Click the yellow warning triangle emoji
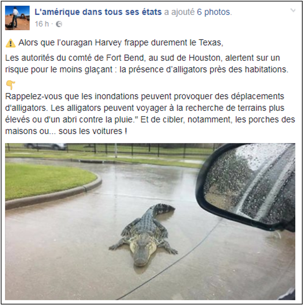The height and width of the screenshot is (305, 303). tap(11, 43)
